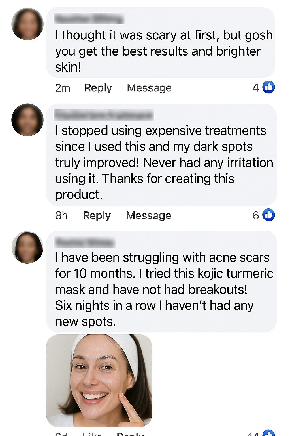Click the 8h timestamp
The height and width of the screenshot is (436, 290).
click(x=61, y=216)
